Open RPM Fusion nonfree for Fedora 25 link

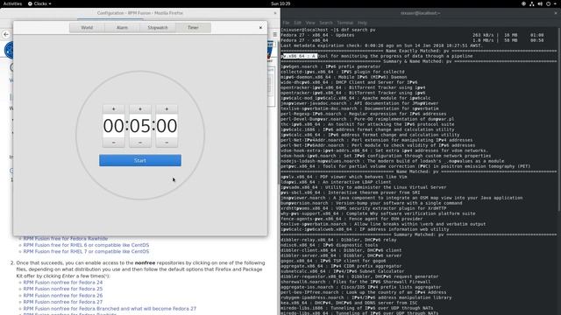[x=63, y=289]
